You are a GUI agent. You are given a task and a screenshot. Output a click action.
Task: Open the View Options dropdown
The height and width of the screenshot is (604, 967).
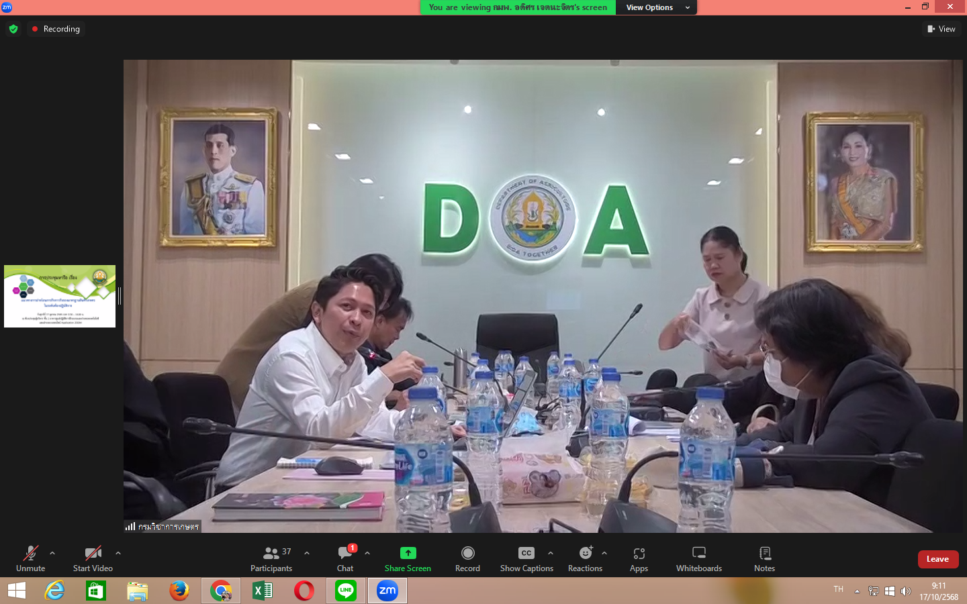tap(656, 7)
